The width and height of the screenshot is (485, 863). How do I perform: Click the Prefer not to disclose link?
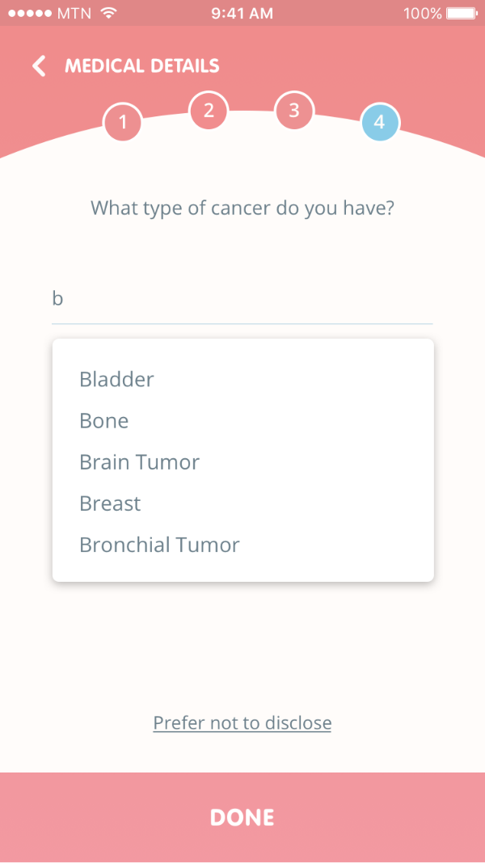click(x=242, y=722)
